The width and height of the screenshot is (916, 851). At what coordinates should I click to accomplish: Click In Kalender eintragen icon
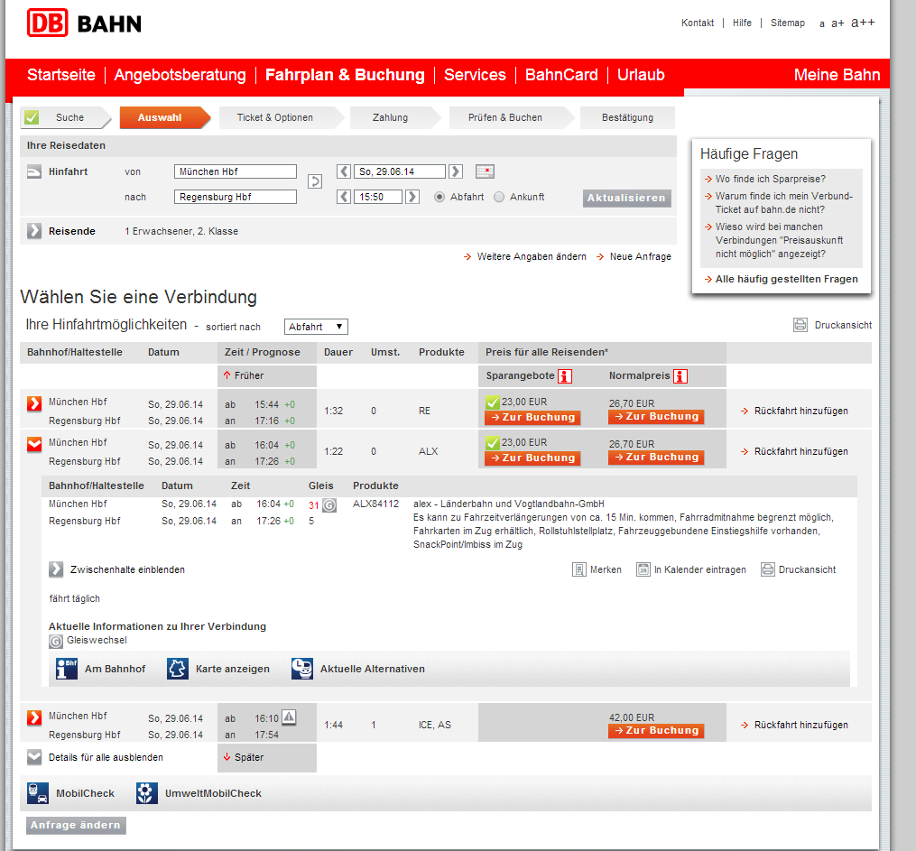643,569
